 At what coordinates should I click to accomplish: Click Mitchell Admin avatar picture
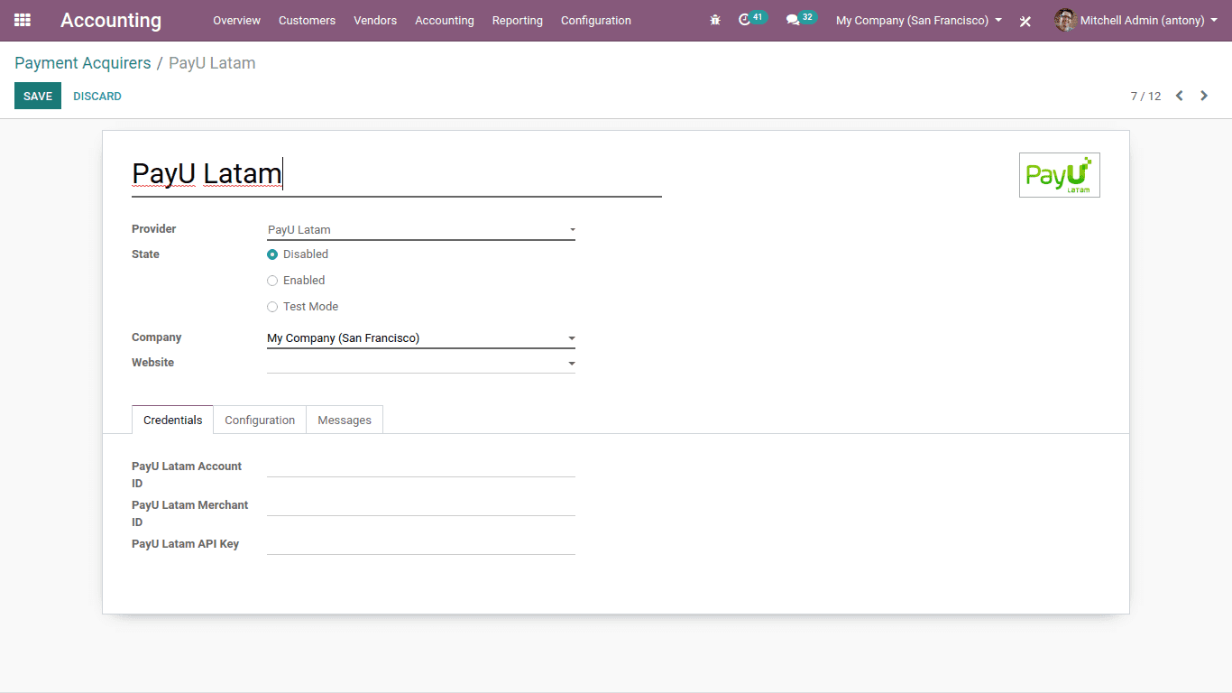point(1065,20)
